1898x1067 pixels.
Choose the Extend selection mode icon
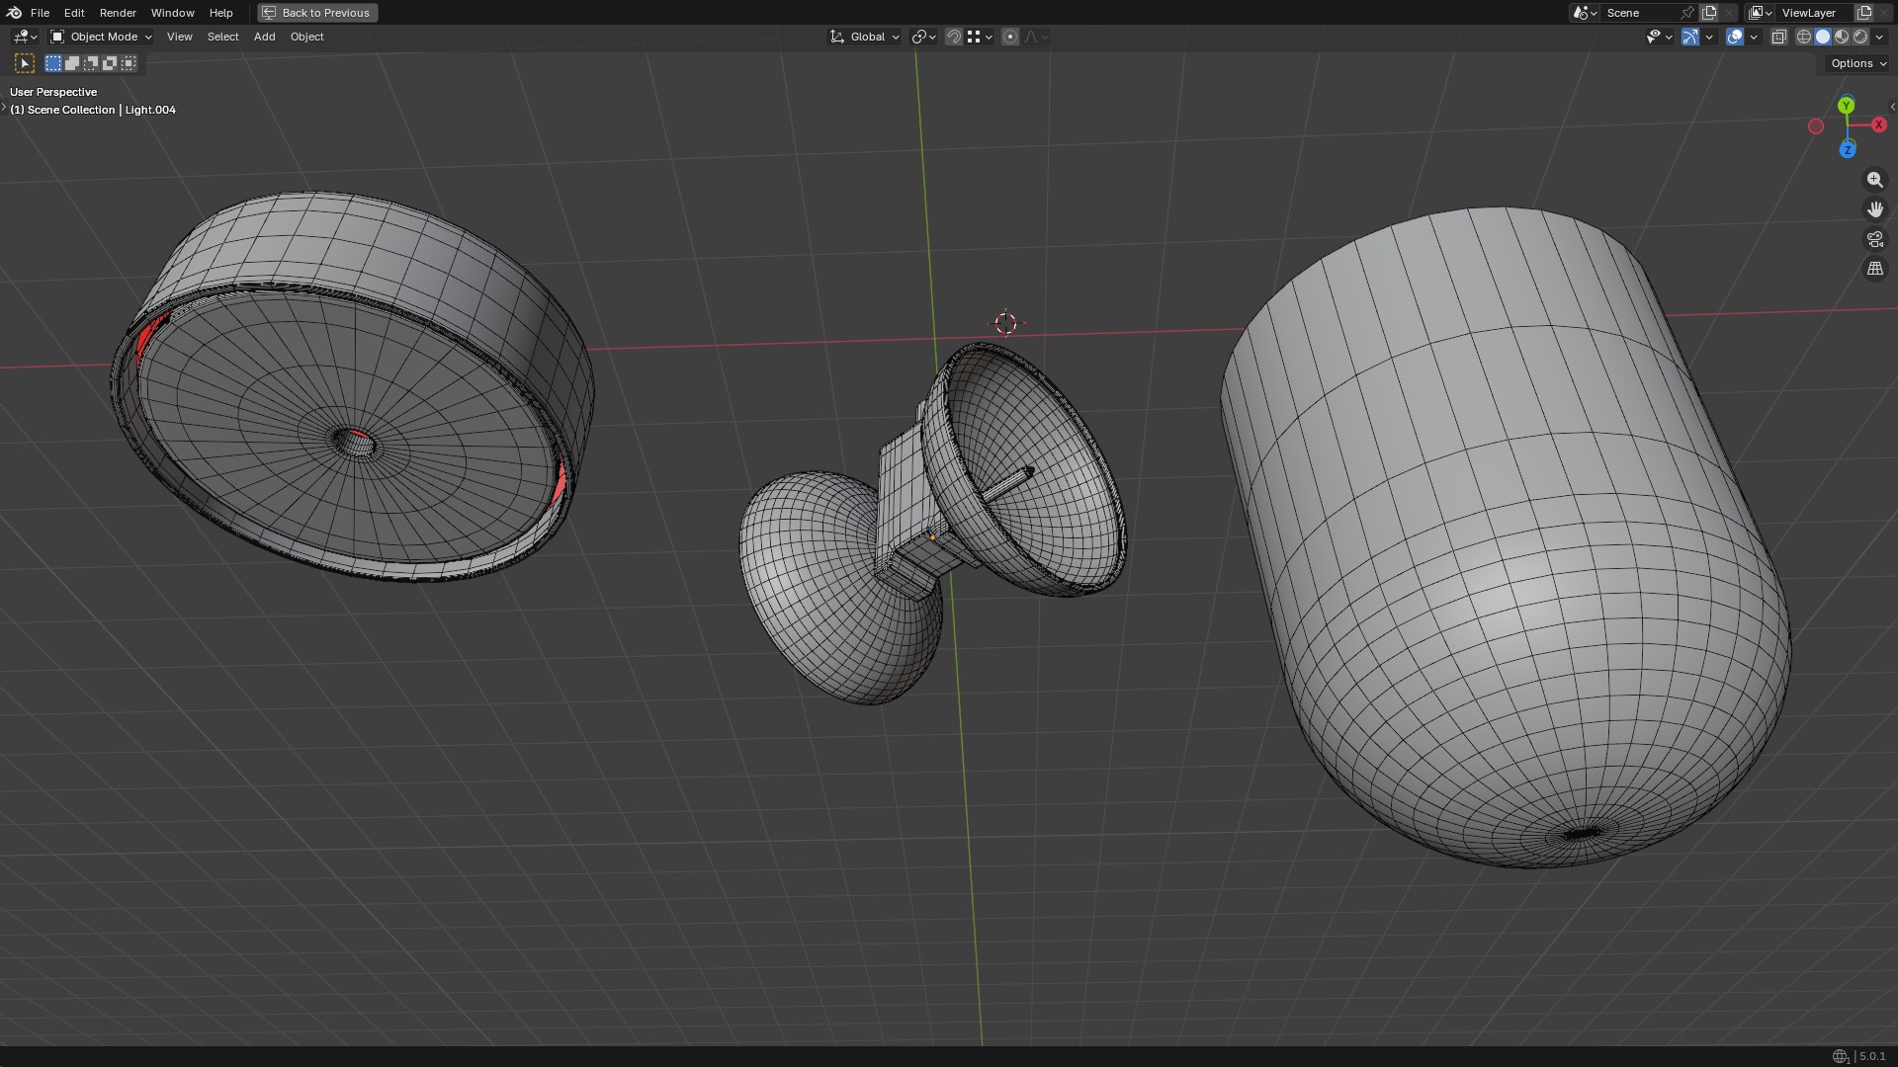pos(72,63)
